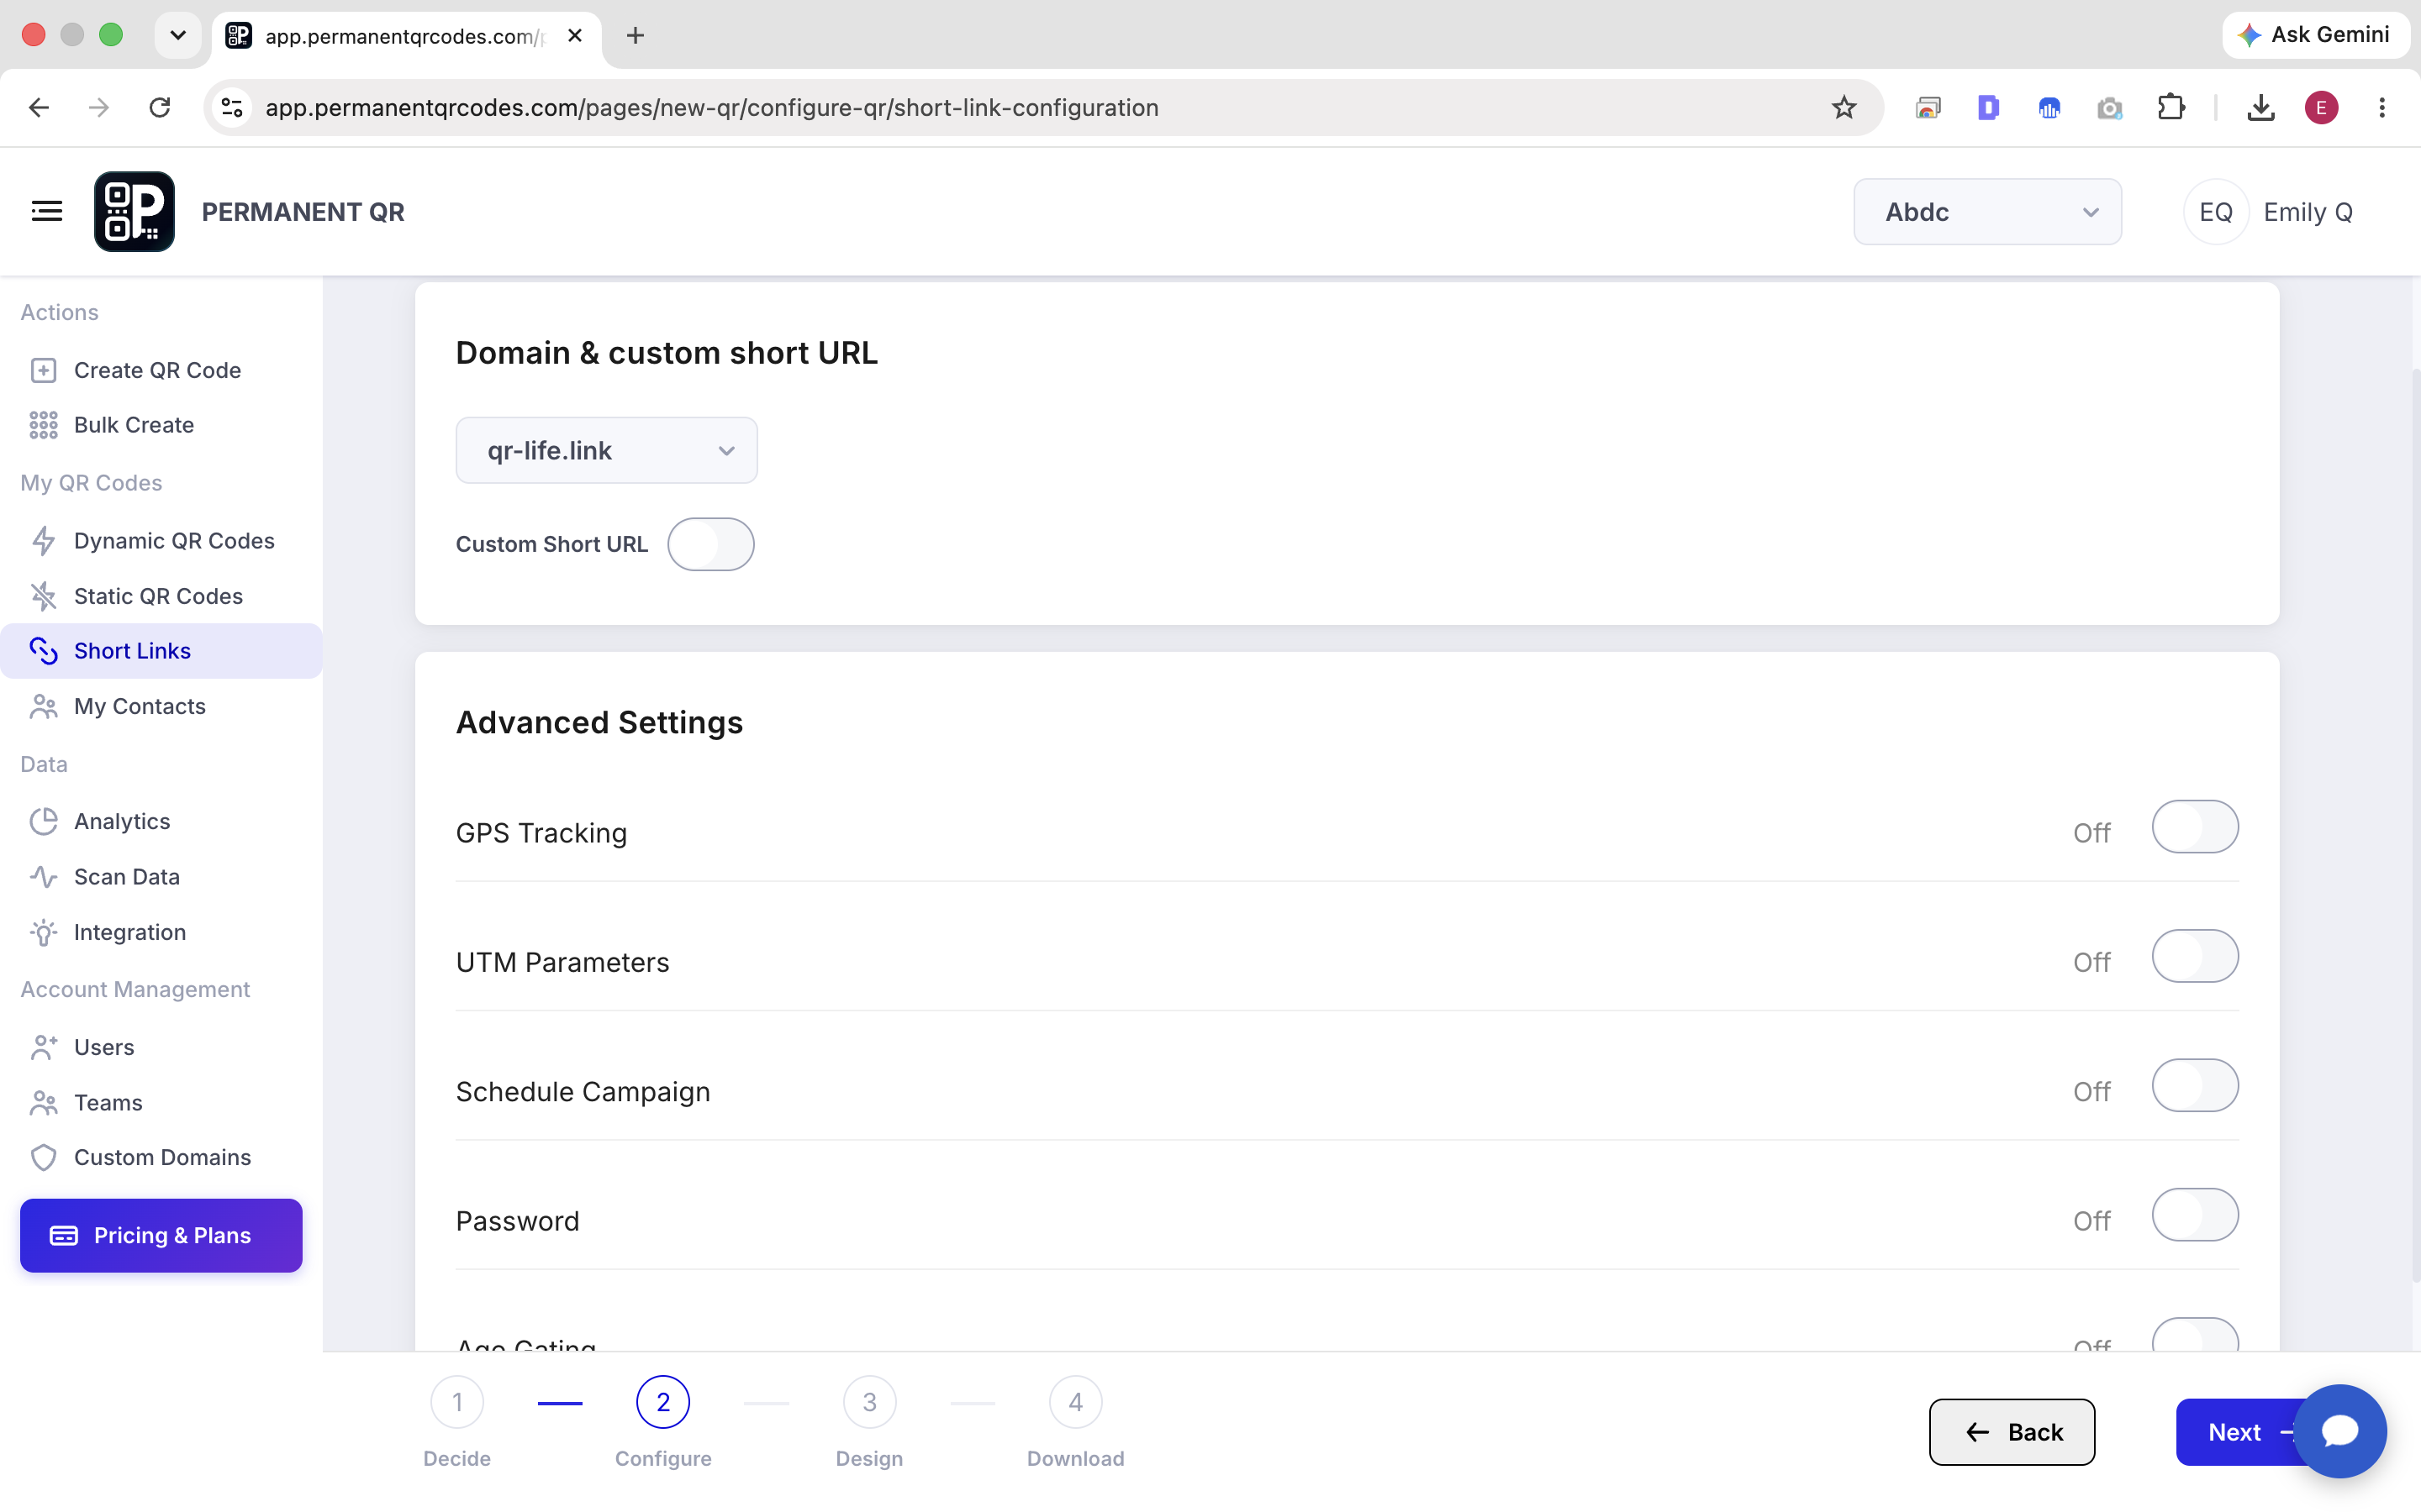
Task: Turn on Password protection toggle
Action: (2195, 1215)
